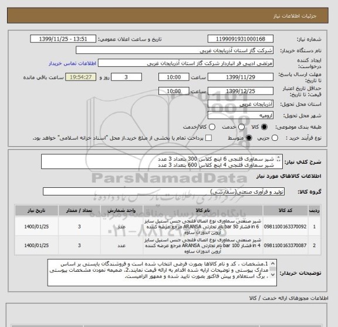This screenshot has width=338, height=327.
Task: Select the خدمت radio button
Action: coord(241,127)
